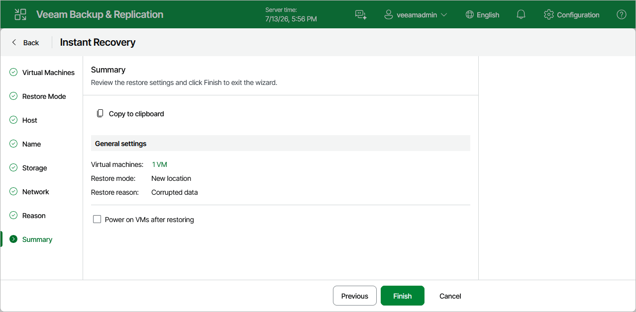Click the Veeam Backup & Replication title
Viewport: 636px width, 312px height.
point(100,14)
